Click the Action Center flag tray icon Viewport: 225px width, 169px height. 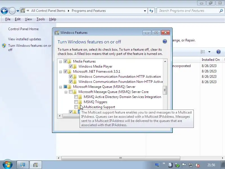click(184, 165)
